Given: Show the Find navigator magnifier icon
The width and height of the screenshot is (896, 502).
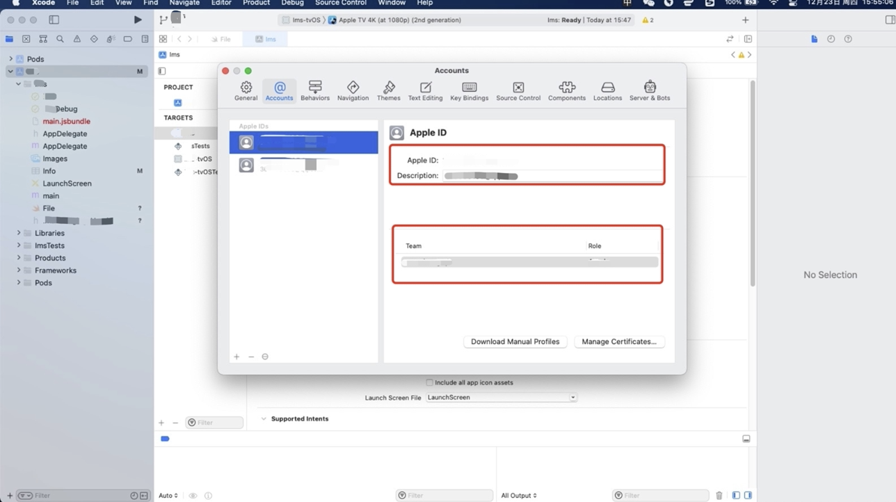Looking at the screenshot, I should point(60,39).
